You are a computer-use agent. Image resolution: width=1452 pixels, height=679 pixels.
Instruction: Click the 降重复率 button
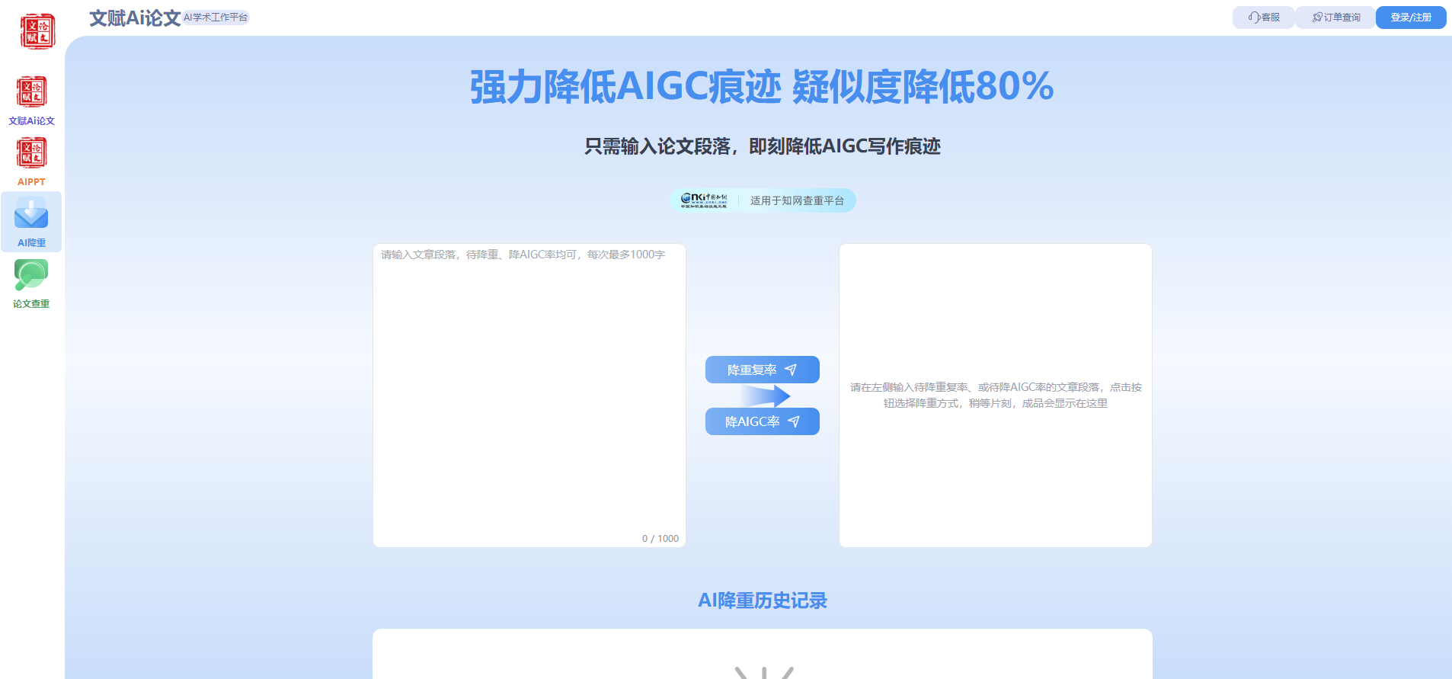pos(763,370)
